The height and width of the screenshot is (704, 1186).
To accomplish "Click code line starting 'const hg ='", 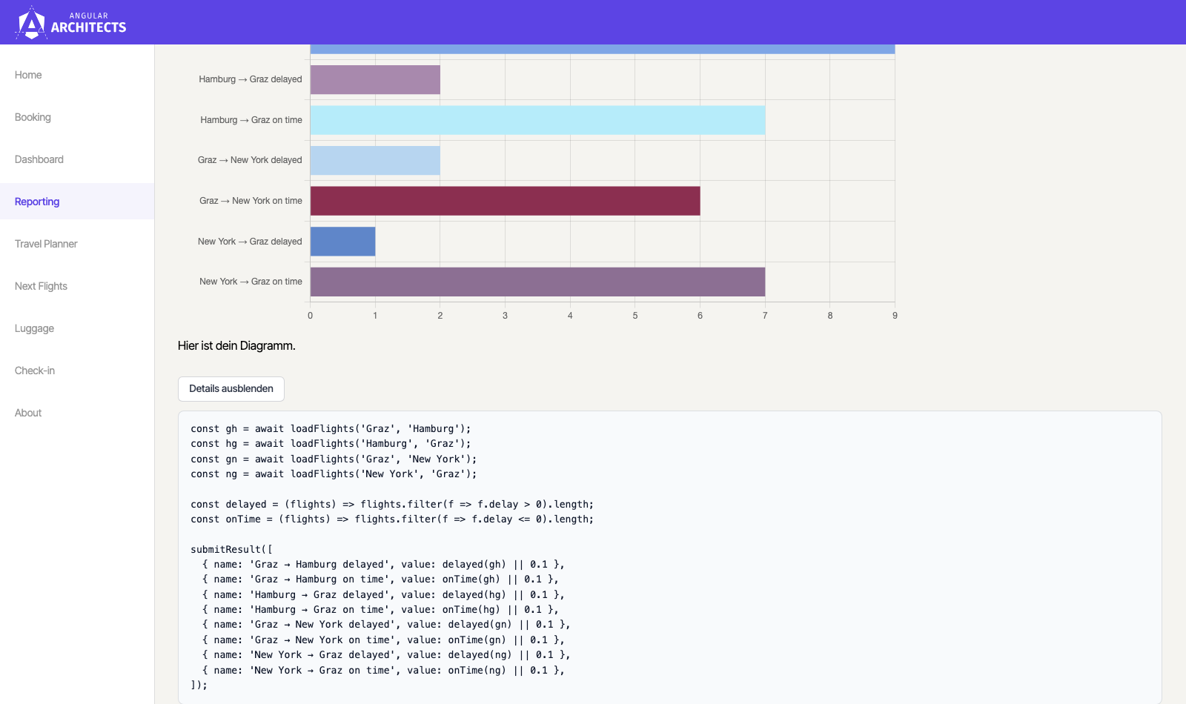I will pos(331,444).
